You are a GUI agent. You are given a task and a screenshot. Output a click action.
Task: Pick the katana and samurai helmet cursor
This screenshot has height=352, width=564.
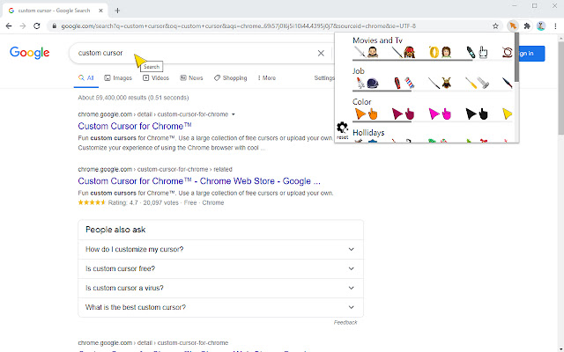441,84
